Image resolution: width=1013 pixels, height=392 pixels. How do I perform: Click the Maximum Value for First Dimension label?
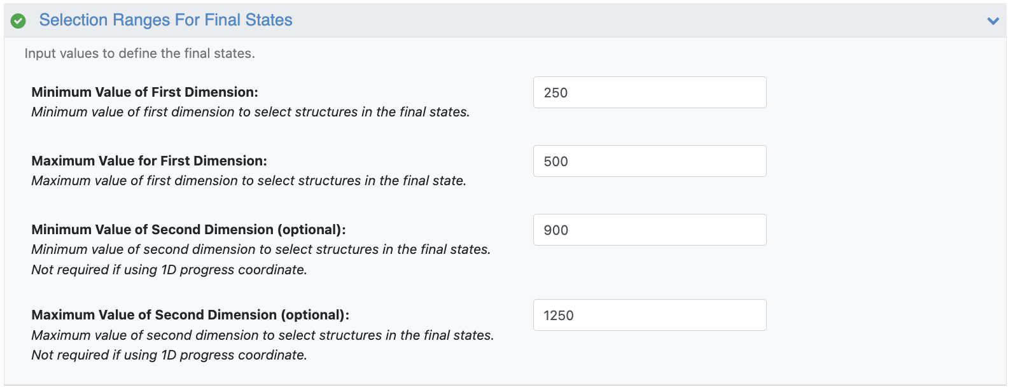click(x=149, y=161)
